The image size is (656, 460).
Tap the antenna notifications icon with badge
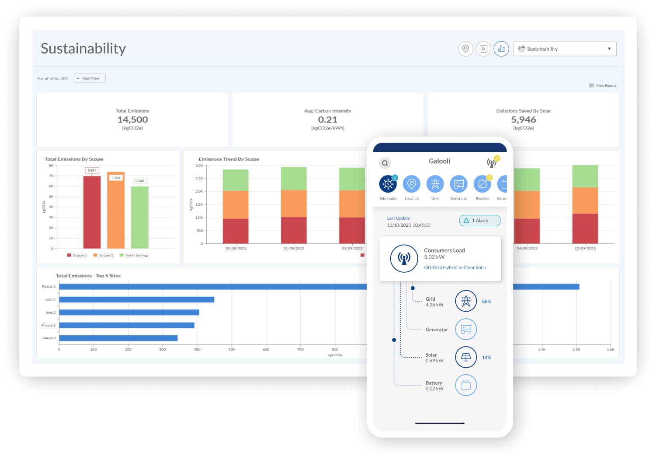pos(492,163)
